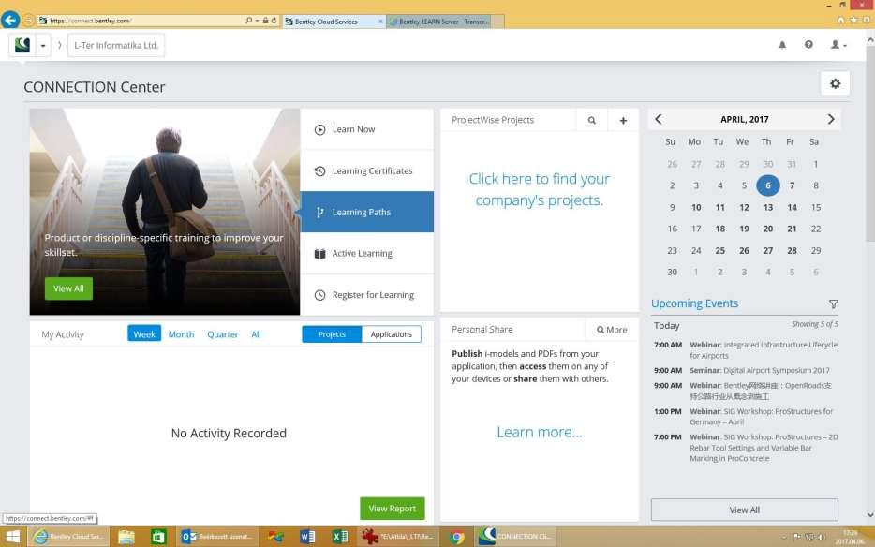Click browser home icon
Image resolution: width=875 pixels, height=547 pixels.
coord(841,20)
